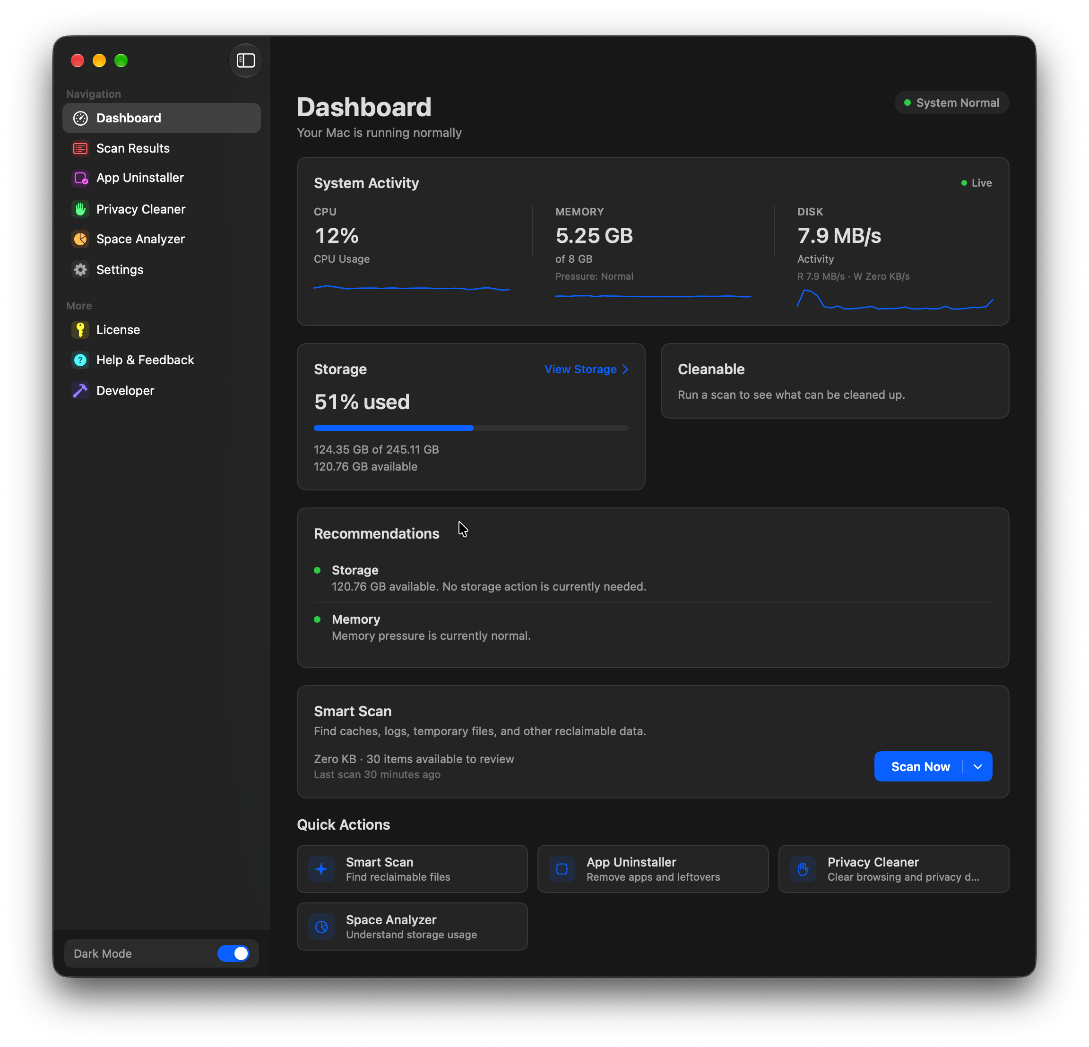This screenshot has width=1089, height=1047.
Task: Click the Developer hammer icon
Action: pos(80,390)
